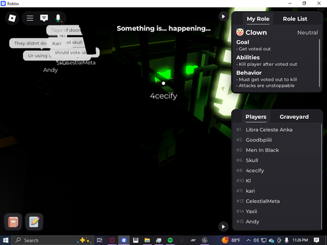
Task: Open the volume speaker tray icon
Action: coord(256,240)
